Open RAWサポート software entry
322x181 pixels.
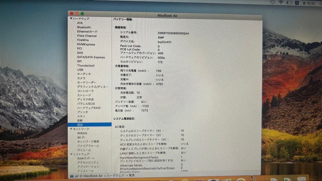(x=86, y=158)
